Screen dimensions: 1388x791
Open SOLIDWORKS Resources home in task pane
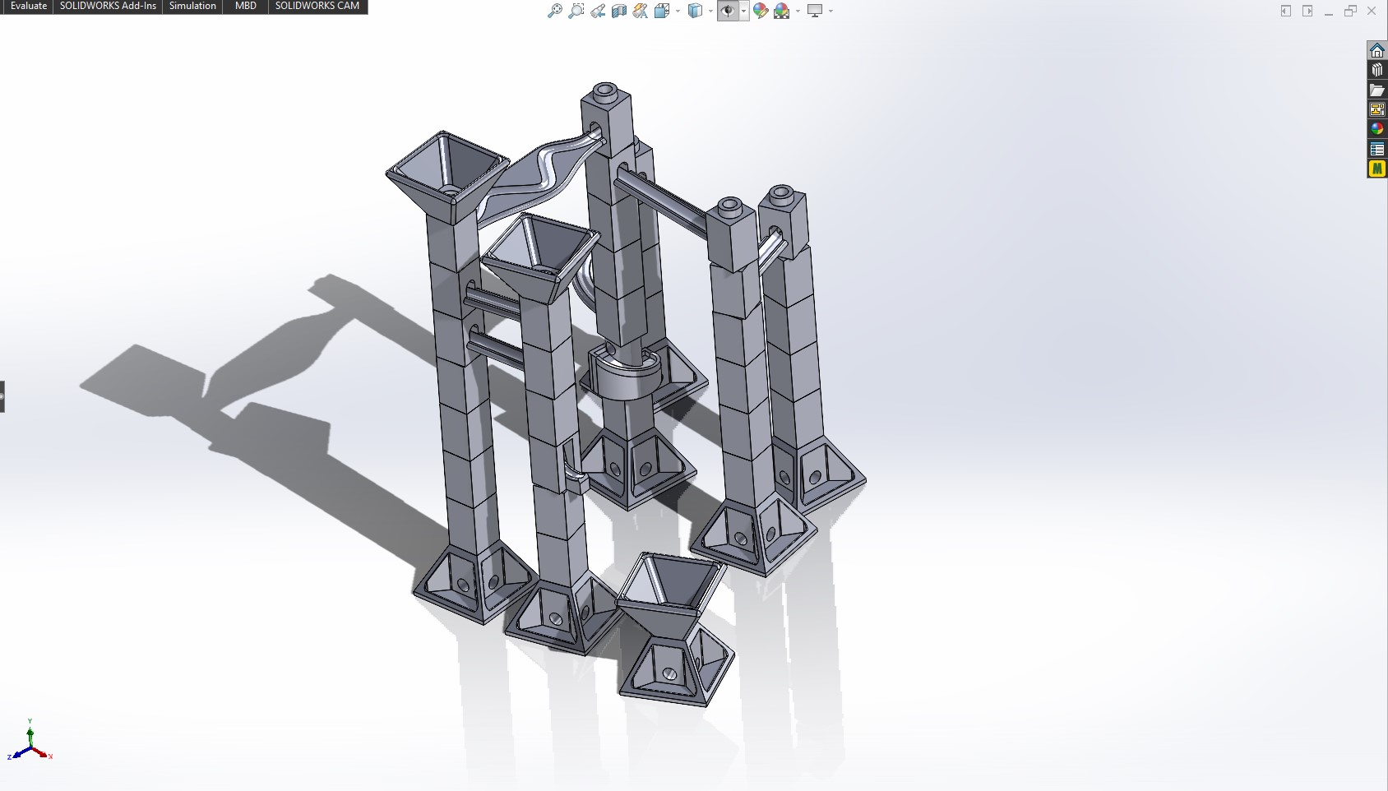pos(1377,50)
